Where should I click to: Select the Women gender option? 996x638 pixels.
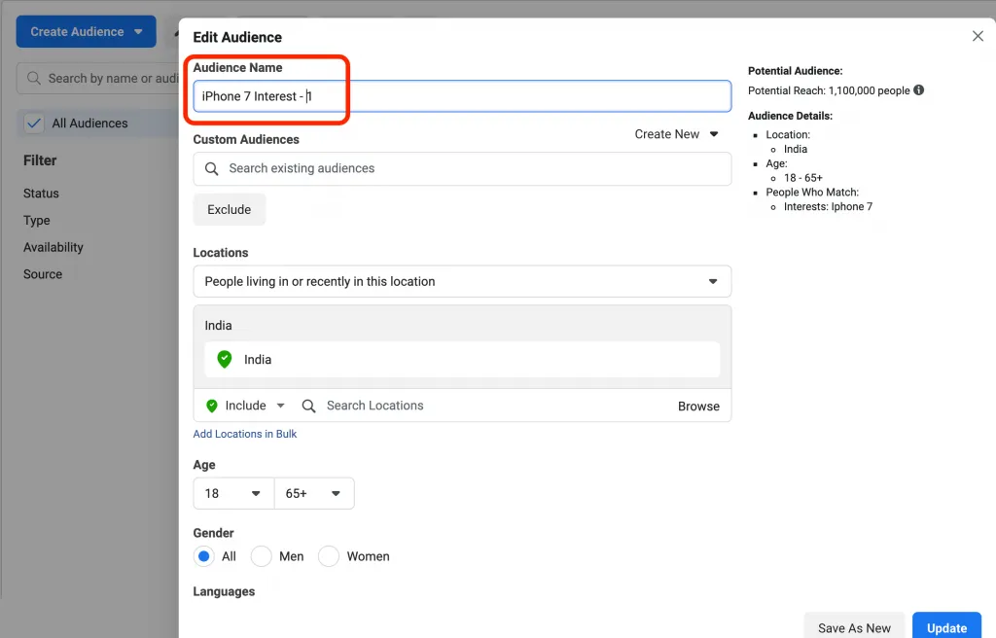click(x=329, y=556)
